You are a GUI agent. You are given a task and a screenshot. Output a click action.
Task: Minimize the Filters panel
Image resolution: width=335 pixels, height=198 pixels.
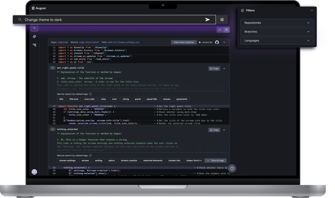pos(312,11)
